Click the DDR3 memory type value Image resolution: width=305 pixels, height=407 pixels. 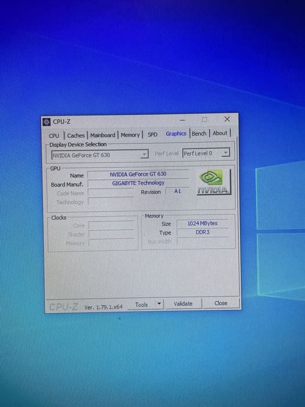203,233
